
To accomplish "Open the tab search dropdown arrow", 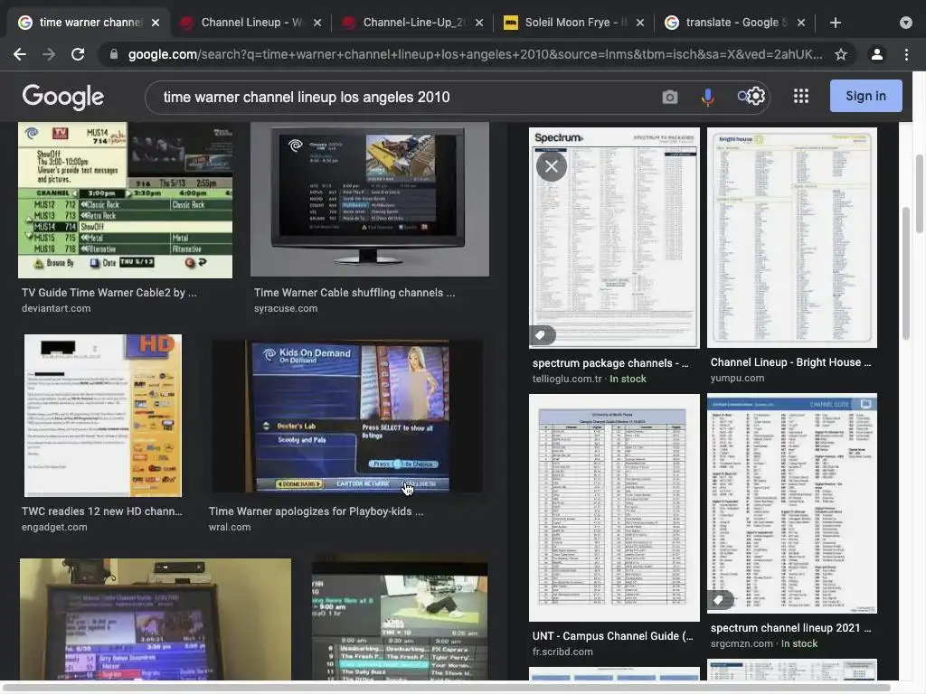I will click(906, 23).
